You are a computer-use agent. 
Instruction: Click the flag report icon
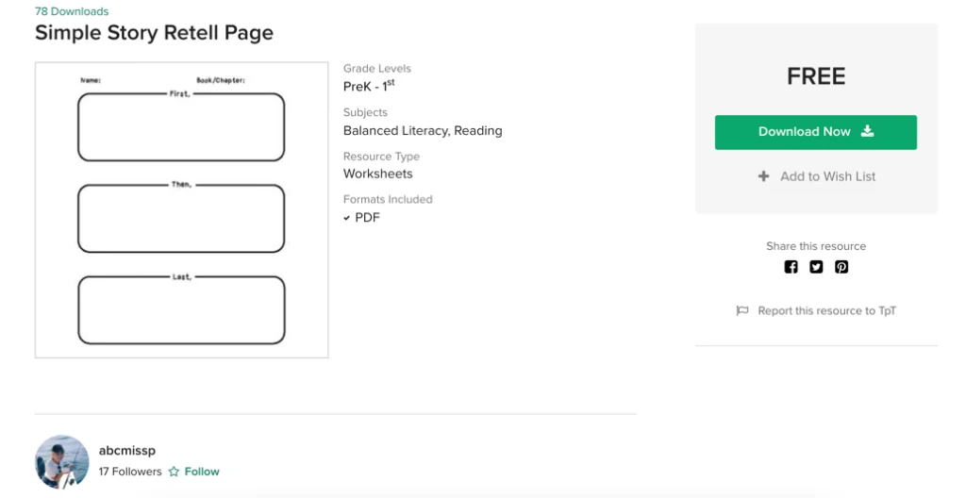pyautogui.click(x=742, y=310)
